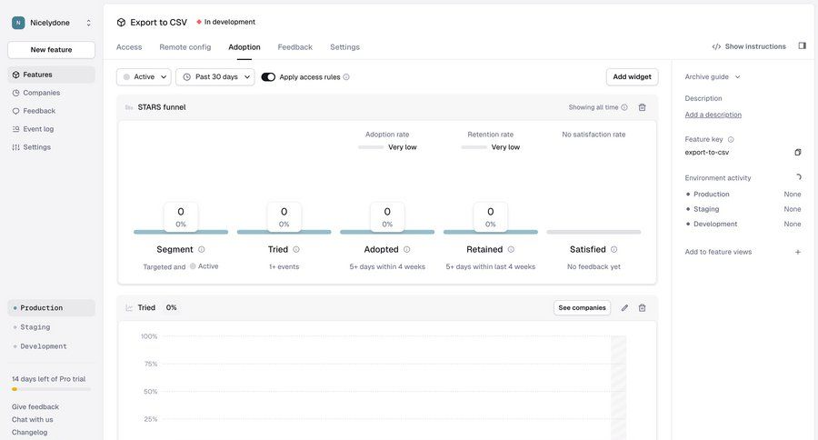Delete the Tried chart widget

642,308
